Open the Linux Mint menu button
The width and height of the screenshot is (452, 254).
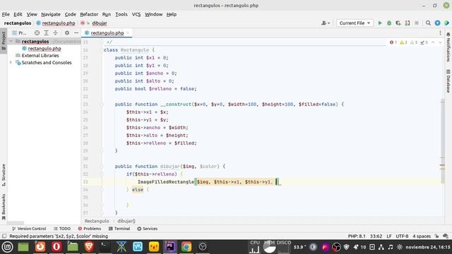click(7, 247)
